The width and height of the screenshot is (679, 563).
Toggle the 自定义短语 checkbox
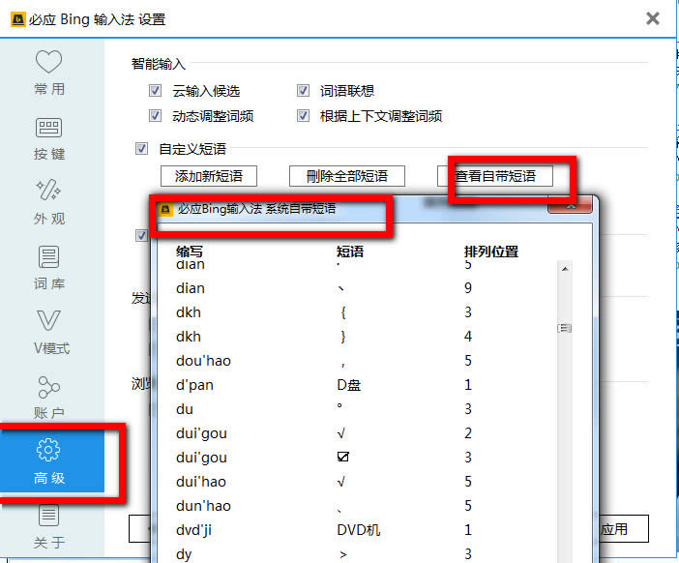tap(141, 149)
